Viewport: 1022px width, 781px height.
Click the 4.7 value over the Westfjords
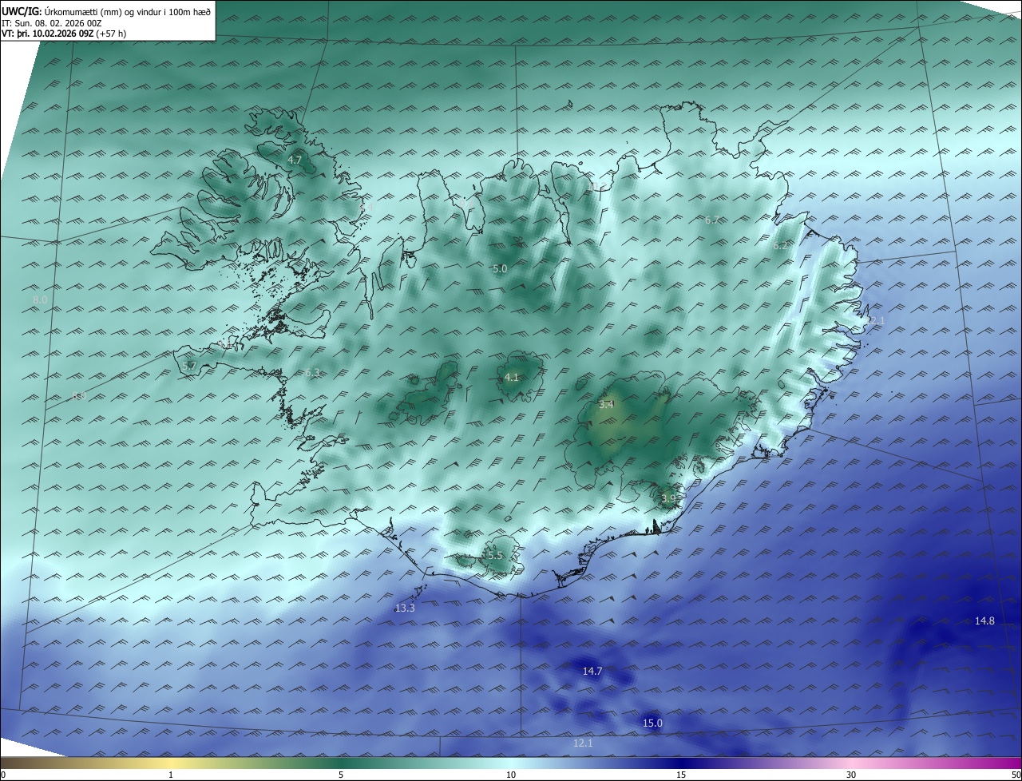click(295, 160)
